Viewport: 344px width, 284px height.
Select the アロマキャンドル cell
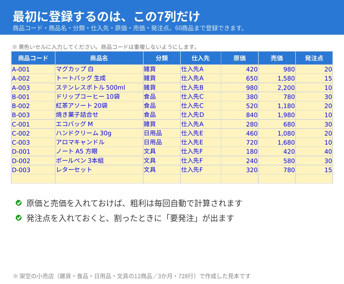pos(99,143)
